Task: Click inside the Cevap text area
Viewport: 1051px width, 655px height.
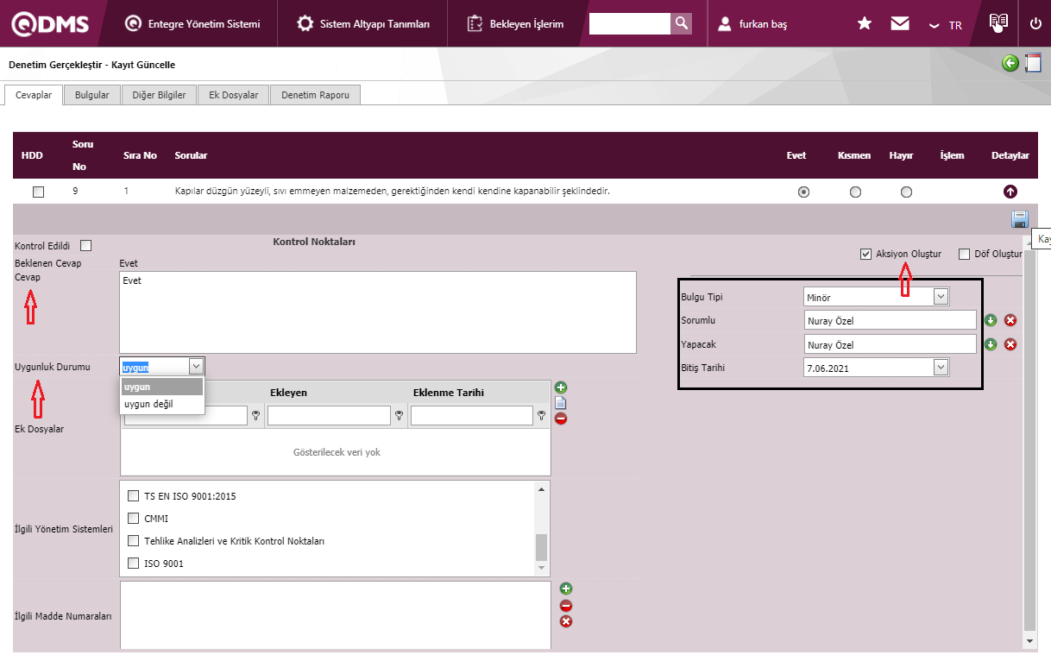Action: point(377,312)
